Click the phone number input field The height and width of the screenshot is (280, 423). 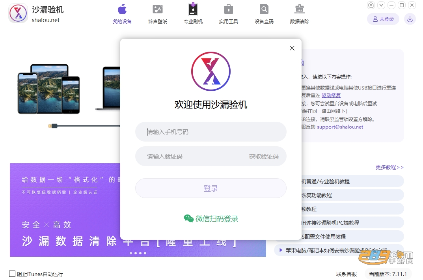pos(211,132)
